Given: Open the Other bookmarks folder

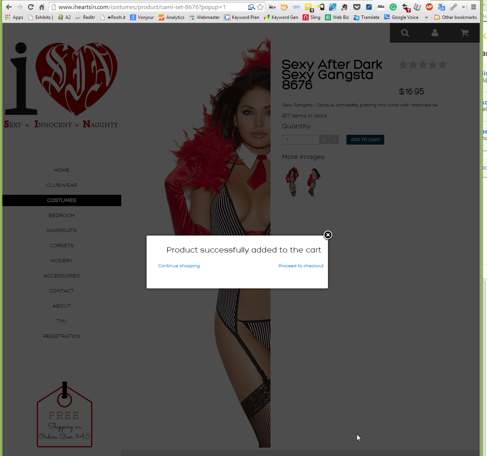Looking at the screenshot, I should [x=455, y=17].
